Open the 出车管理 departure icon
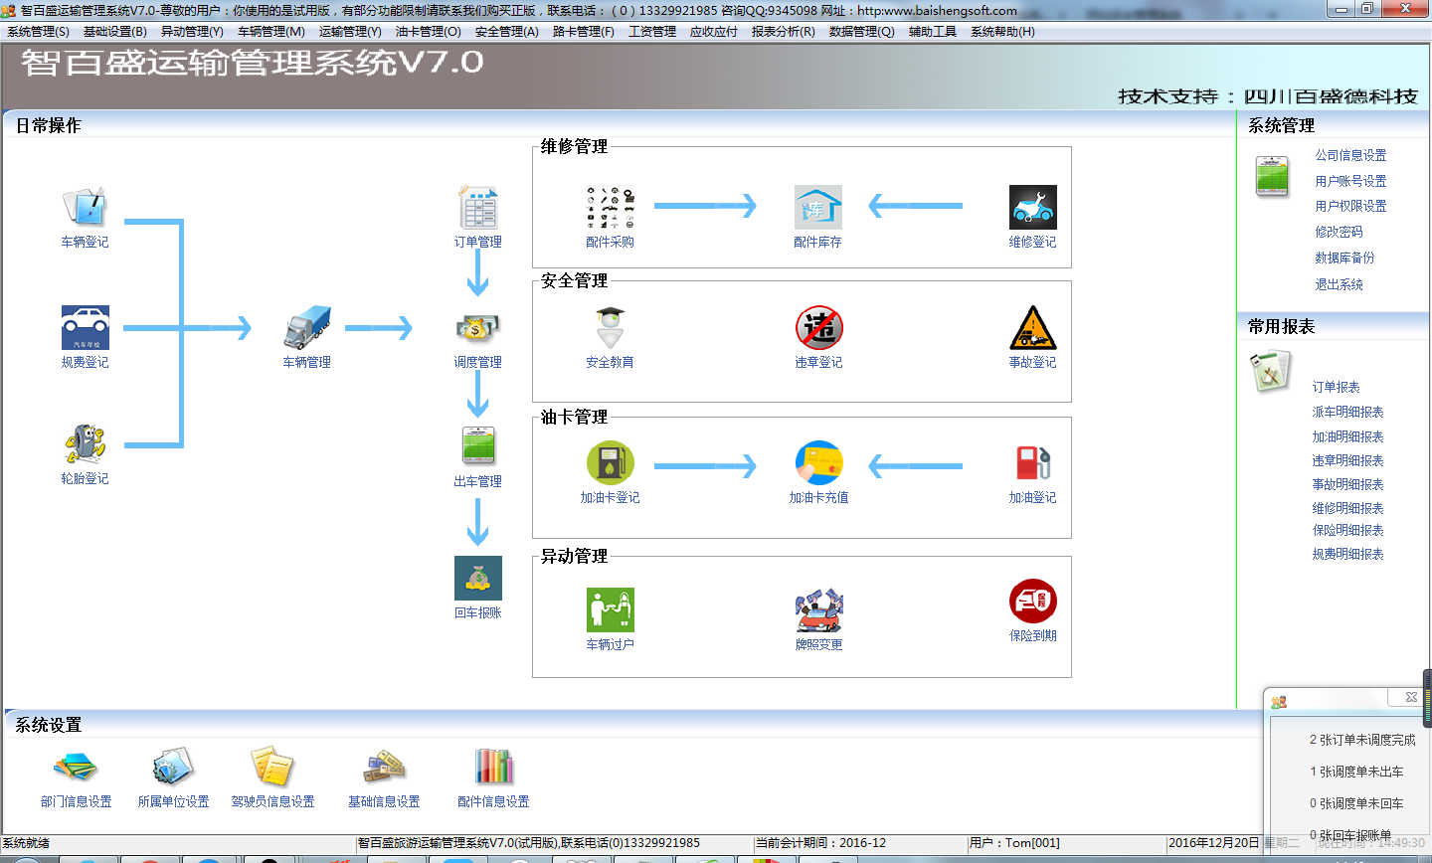This screenshot has width=1432, height=863. click(478, 445)
